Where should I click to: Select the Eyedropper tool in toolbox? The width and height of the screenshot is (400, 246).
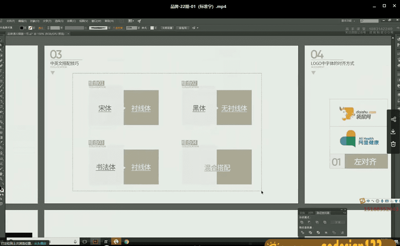tap(1, 142)
